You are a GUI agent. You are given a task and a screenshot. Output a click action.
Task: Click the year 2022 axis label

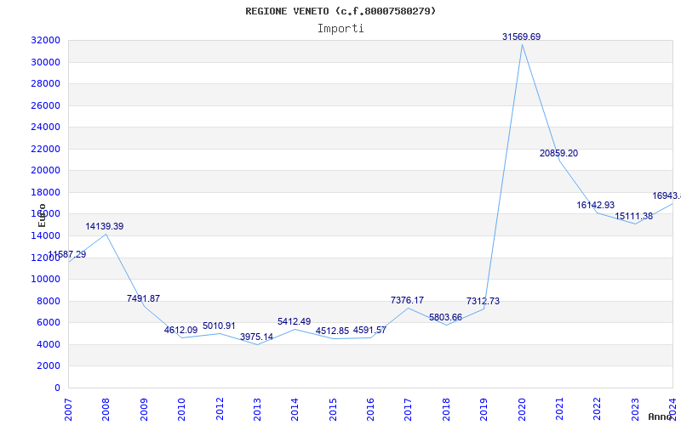click(x=598, y=410)
